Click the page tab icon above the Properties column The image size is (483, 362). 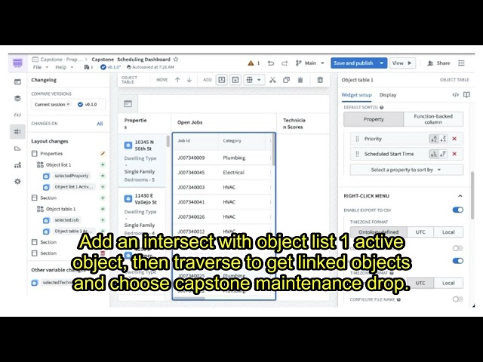(x=128, y=104)
